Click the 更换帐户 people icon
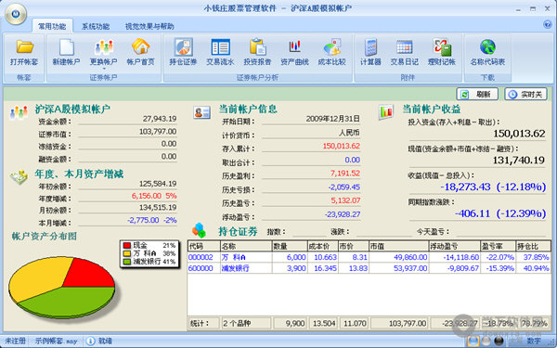 pyautogui.click(x=103, y=47)
